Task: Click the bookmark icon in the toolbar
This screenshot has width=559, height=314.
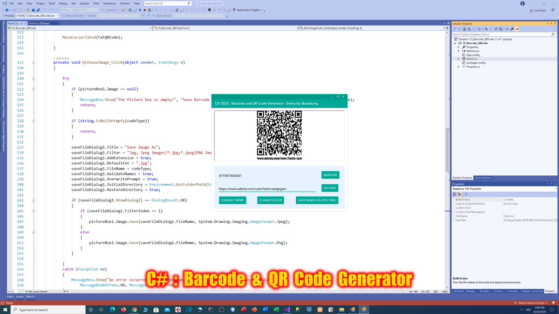Action: pyautogui.click(x=210, y=10)
